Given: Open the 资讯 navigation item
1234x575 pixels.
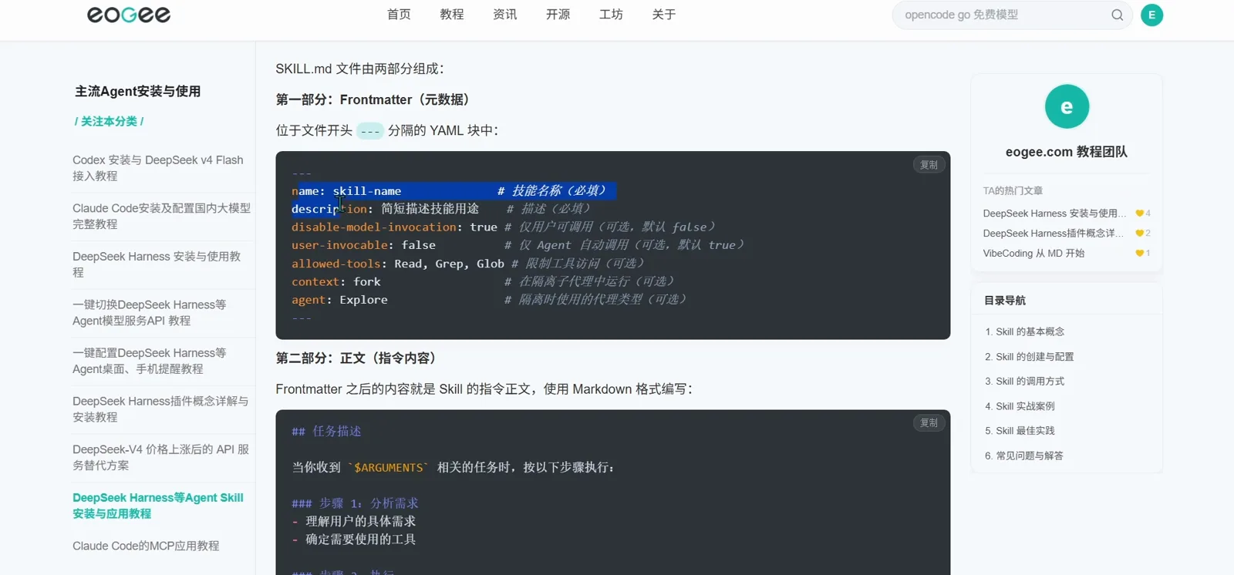Looking at the screenshot, I should pos(505,15).
